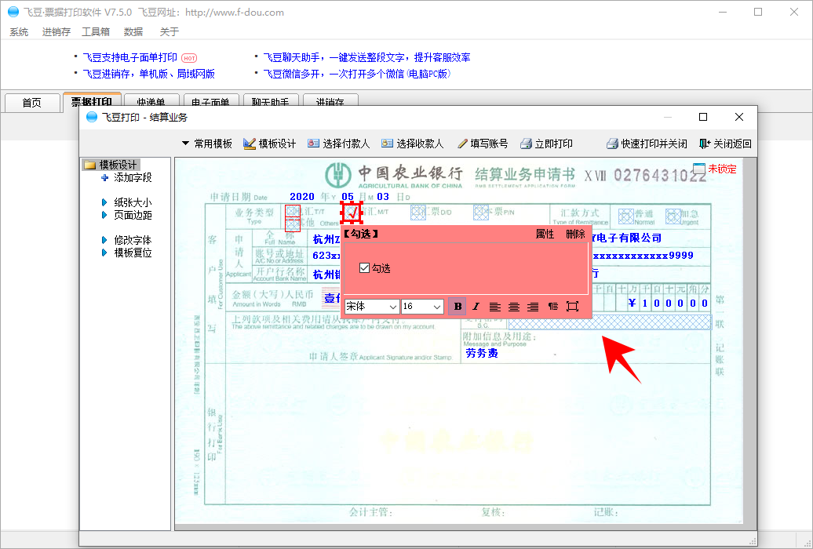Select the 汇票 D/D checkbox field
The height and width of the screenshot is (549, 813).
tap(418, 212)
